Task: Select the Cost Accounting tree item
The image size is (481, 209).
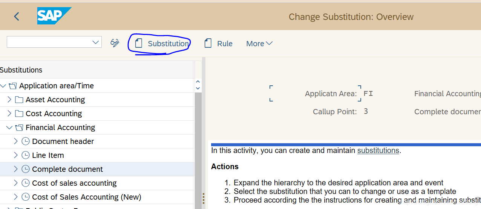Action: coord(54,114)
